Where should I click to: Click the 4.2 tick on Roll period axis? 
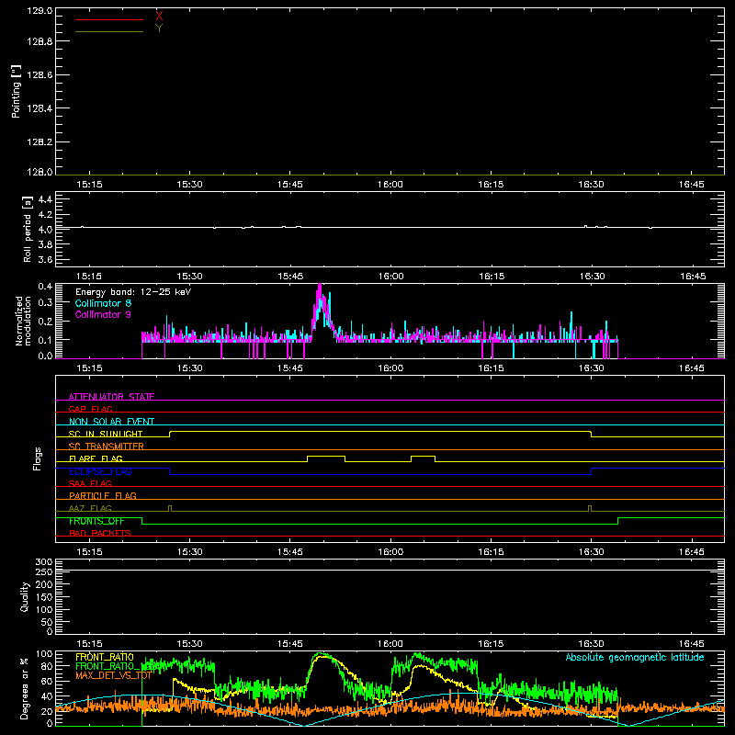pos(45,215)
